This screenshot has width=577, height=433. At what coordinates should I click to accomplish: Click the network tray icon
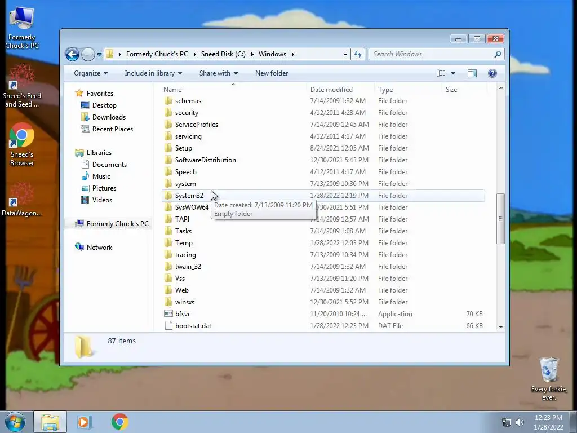coord(507,422)
